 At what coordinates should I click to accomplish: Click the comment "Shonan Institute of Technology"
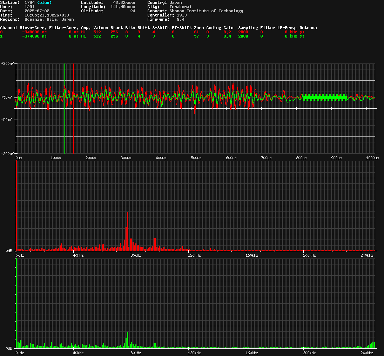[207, 11]
